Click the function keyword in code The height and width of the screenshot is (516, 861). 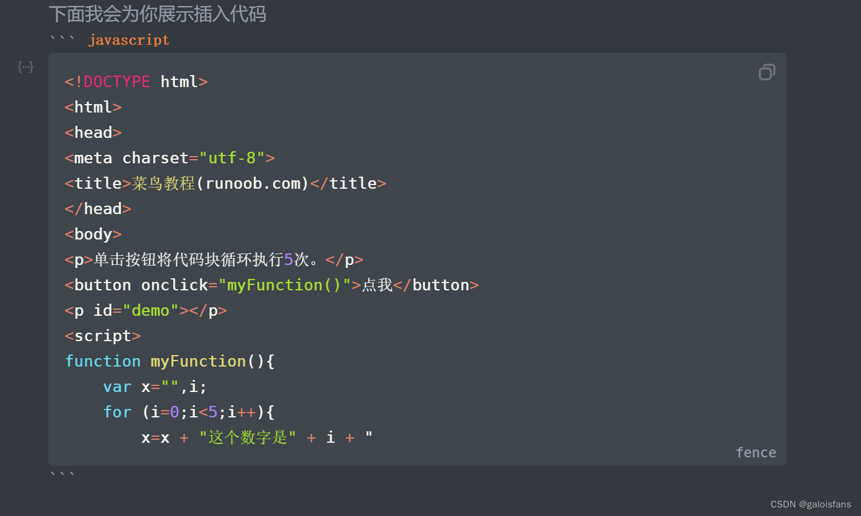(x=103, y=361)
